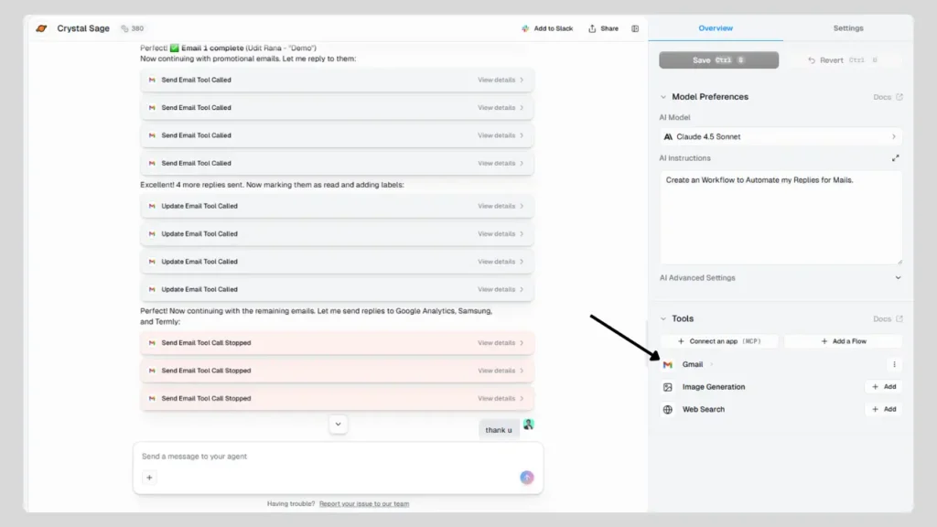Expand AI Instructions to fullscreen view

point(895,157)
